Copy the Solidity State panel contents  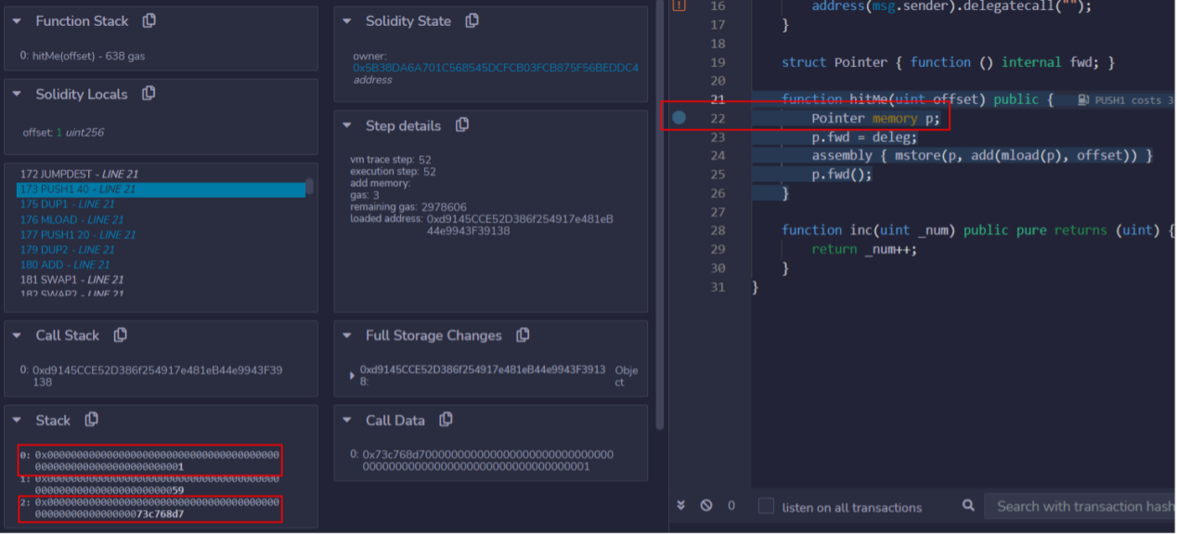click(x=472, y=20)
